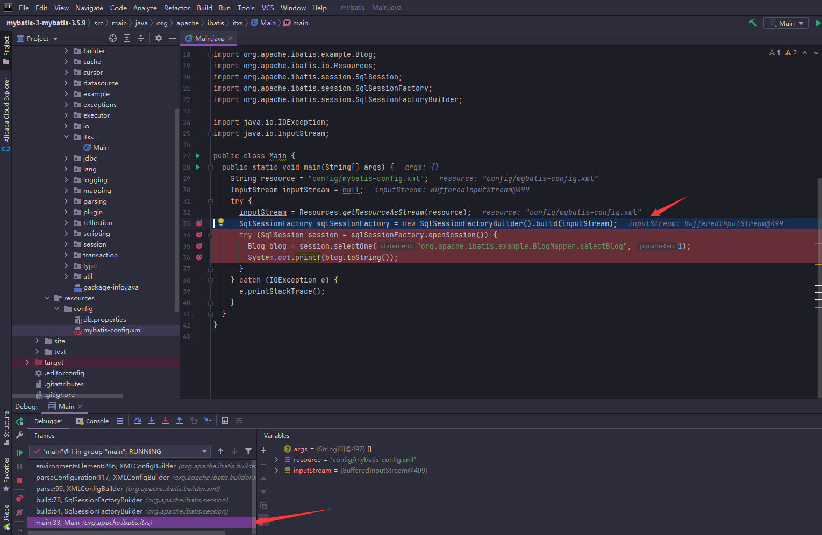
Task: Hide the Project panel
Action: point(173,38)
